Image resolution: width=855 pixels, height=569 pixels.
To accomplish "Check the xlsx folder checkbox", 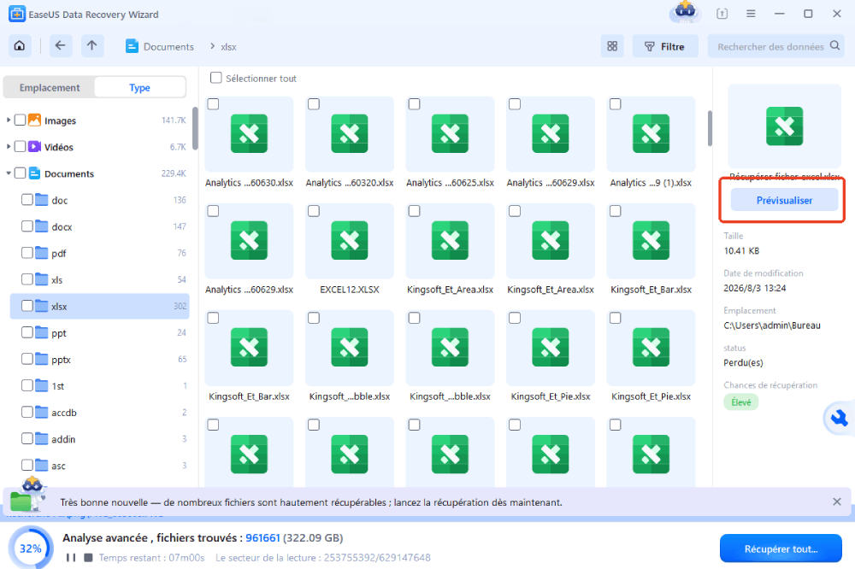I will click(27, 307).
